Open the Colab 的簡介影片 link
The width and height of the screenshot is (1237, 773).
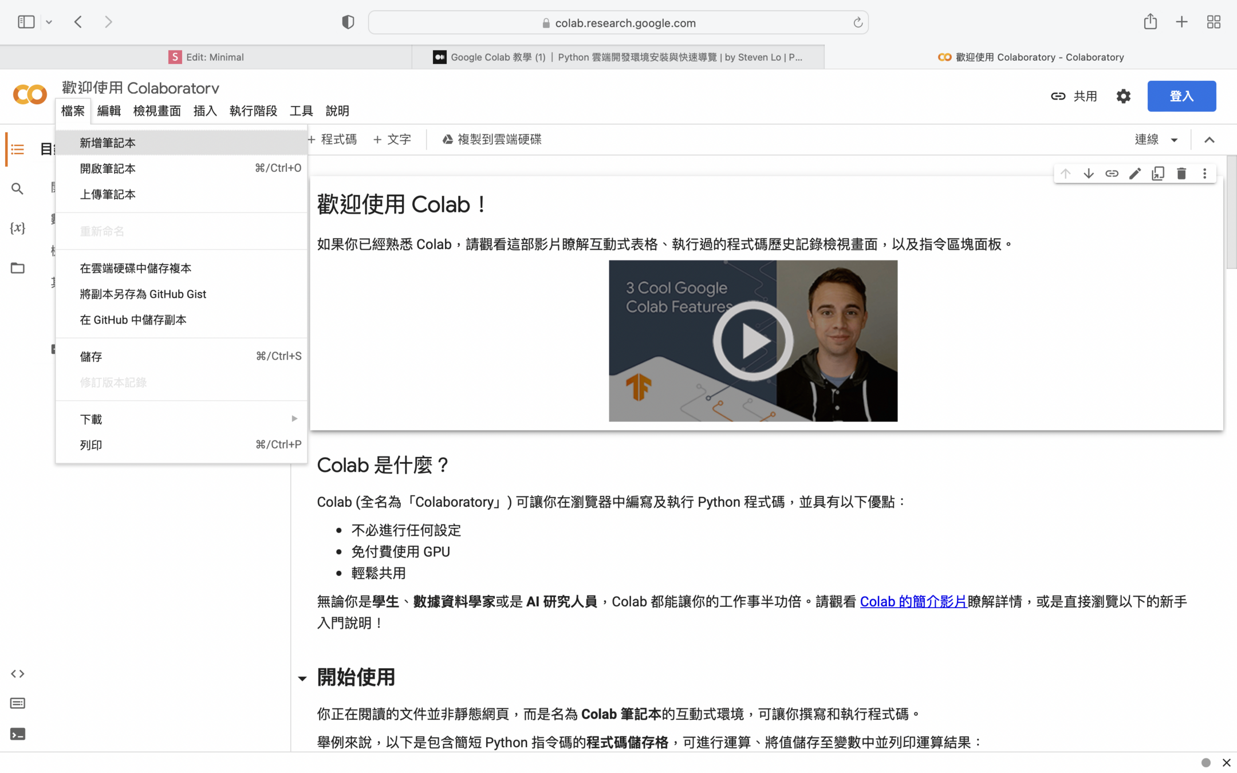click(913, 602)
